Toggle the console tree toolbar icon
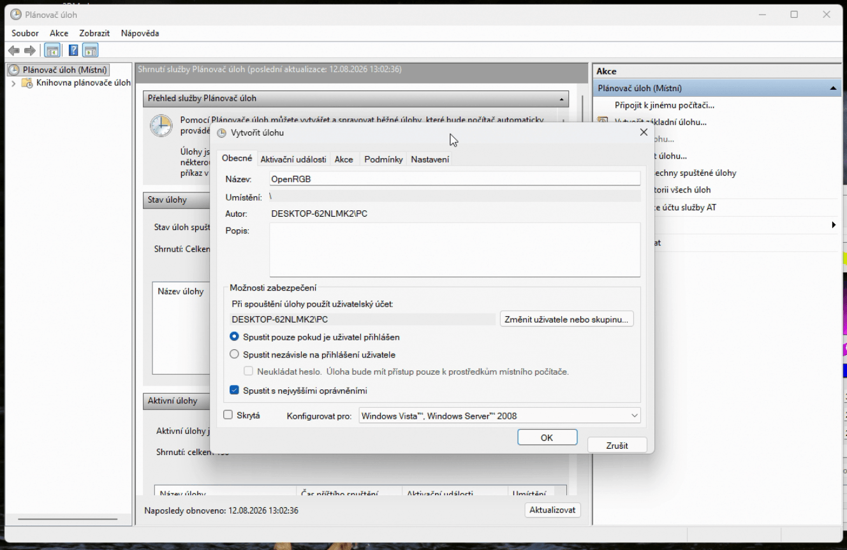This screenshot has width=847, height=550. click(52, 51)
